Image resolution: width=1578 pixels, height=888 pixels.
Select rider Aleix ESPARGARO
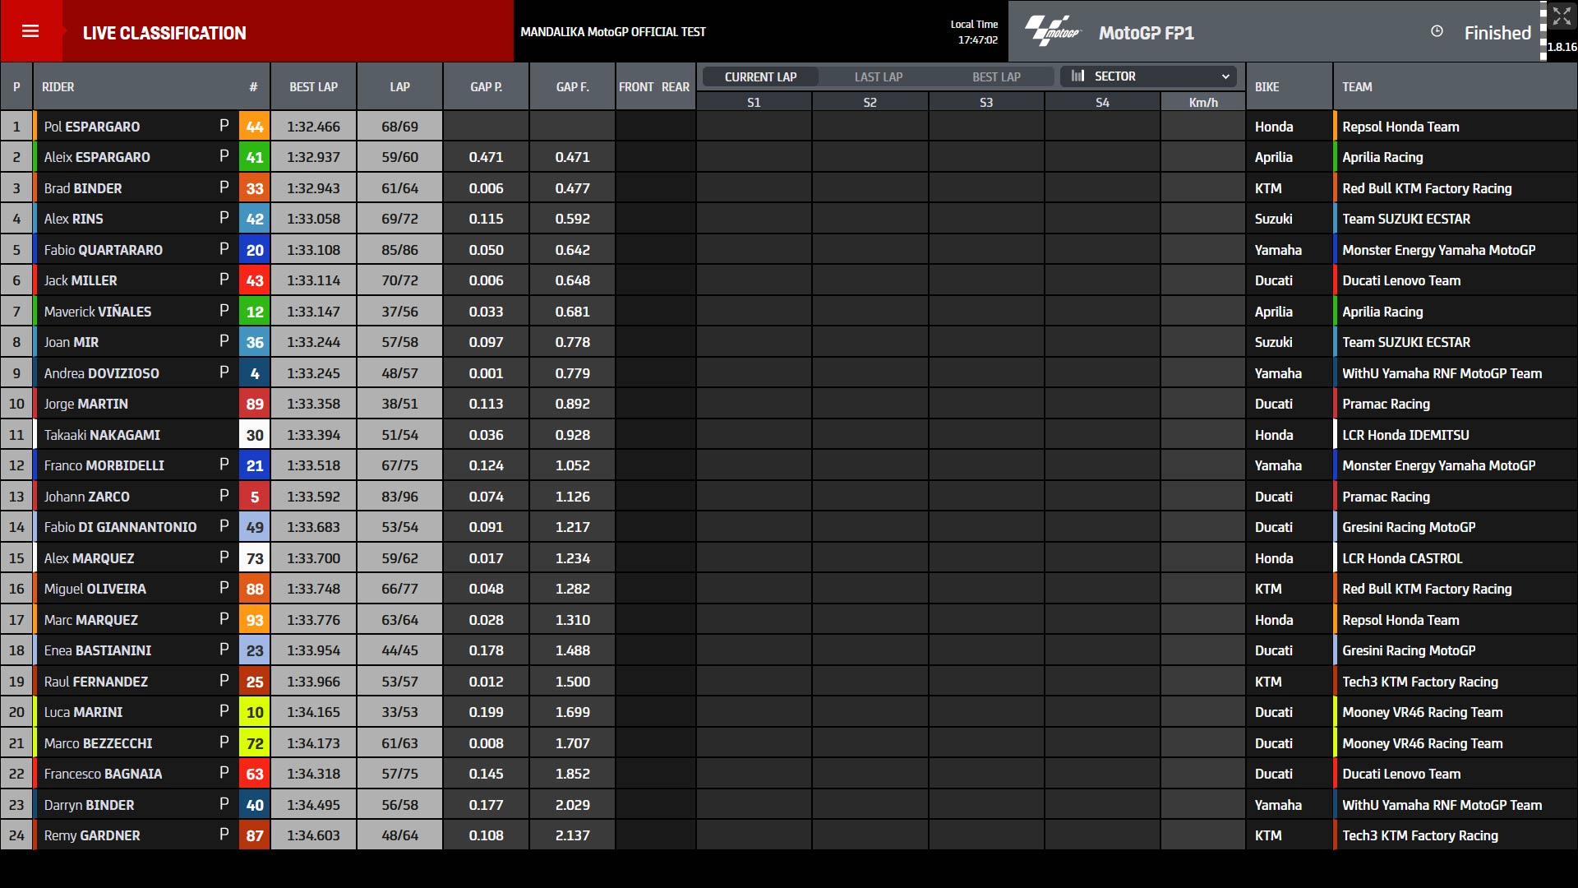coord(97,157)
